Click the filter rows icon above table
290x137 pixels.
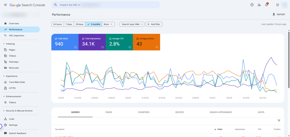(279, 121)
